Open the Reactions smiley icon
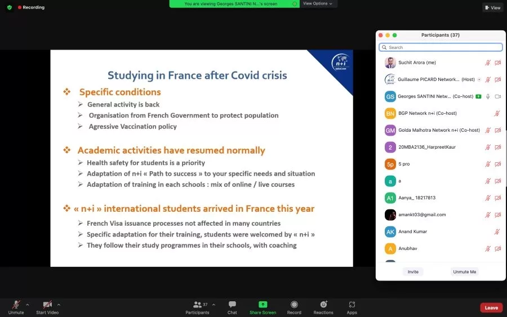The width and height of the screenshot is (507, 317). point(323,305)
